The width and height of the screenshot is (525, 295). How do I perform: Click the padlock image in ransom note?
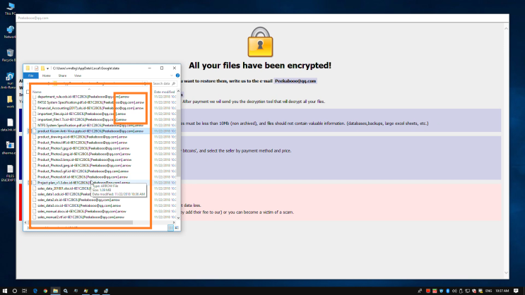(x=260, y=42)
